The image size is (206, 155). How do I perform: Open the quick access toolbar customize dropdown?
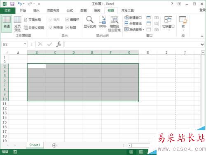tap(39, 4)
